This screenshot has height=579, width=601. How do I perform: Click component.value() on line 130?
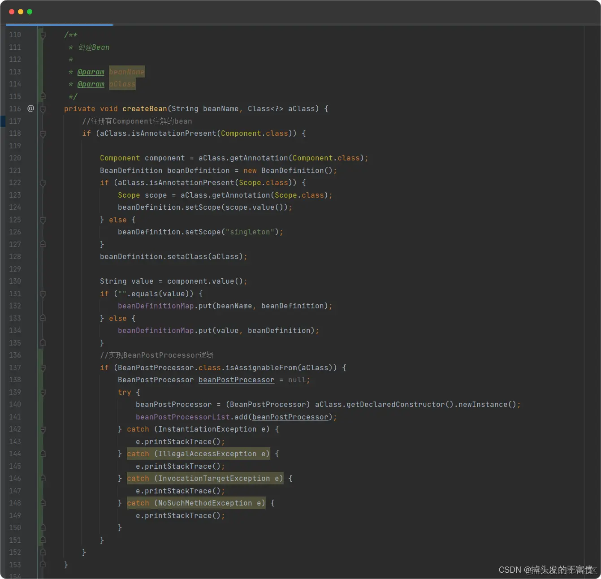click(205, 281)
